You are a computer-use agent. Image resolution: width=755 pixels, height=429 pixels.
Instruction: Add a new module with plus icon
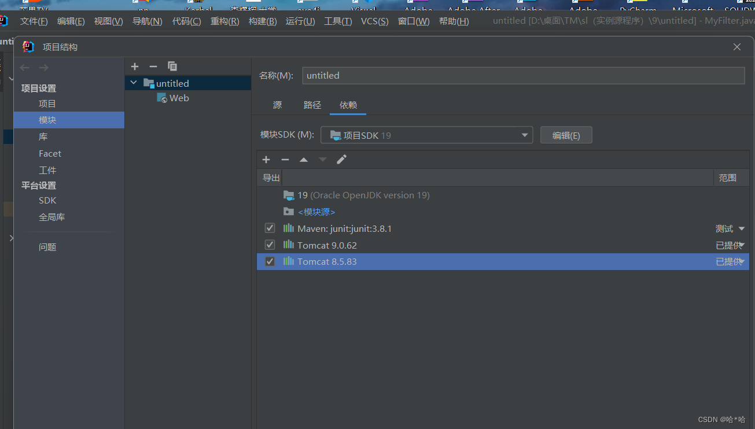[135, 66]
